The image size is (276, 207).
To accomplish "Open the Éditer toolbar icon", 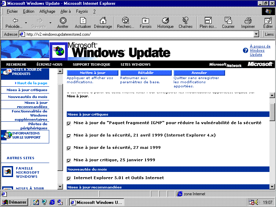I will [268, 21].
